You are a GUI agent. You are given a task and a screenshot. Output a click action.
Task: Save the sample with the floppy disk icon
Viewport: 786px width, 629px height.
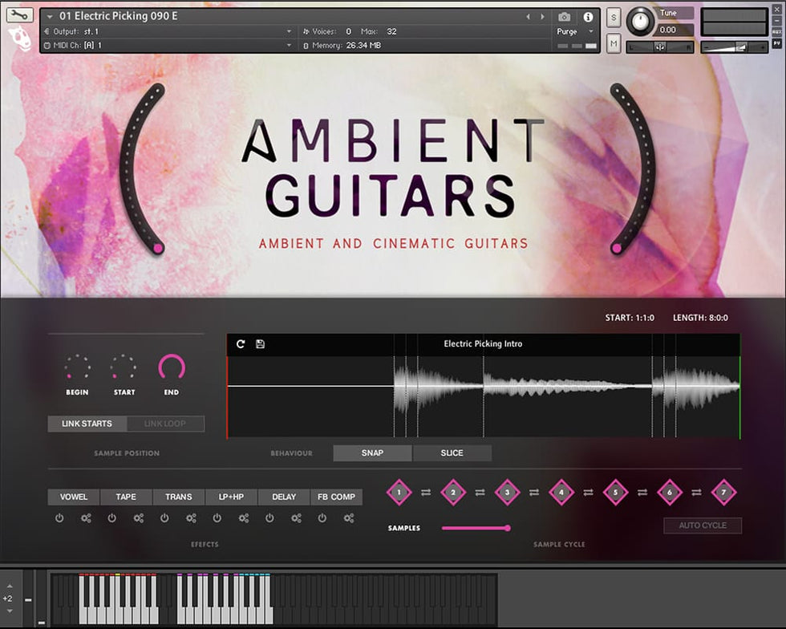tap(260, 344)
